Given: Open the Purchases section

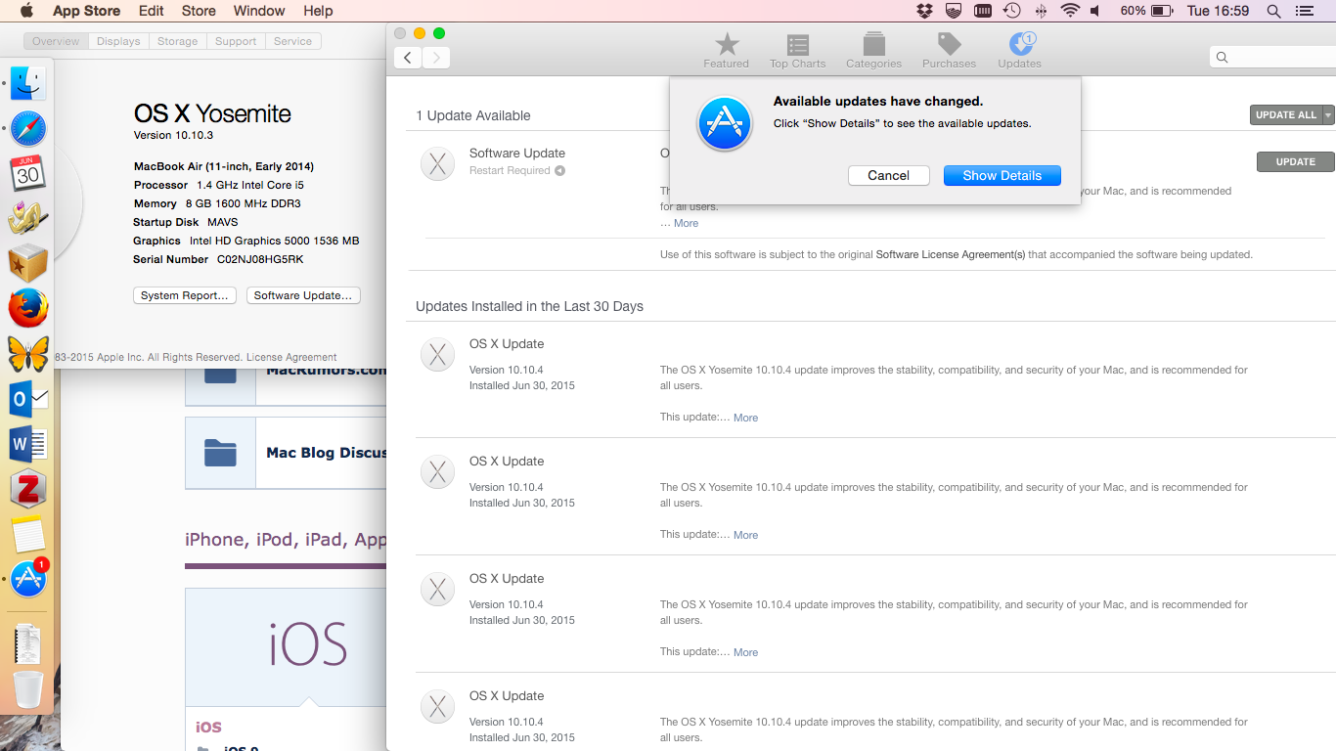Looking at the screenshot, I should 949,50.
